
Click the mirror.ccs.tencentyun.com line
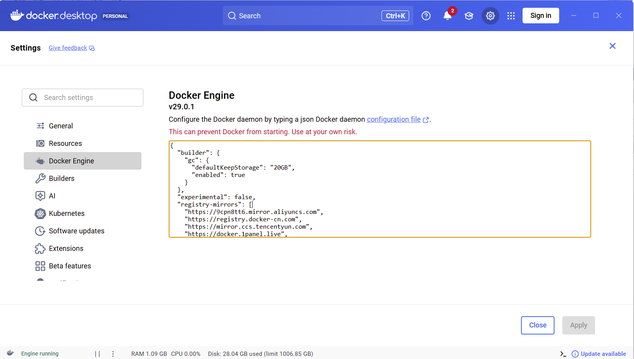point(248,227)
